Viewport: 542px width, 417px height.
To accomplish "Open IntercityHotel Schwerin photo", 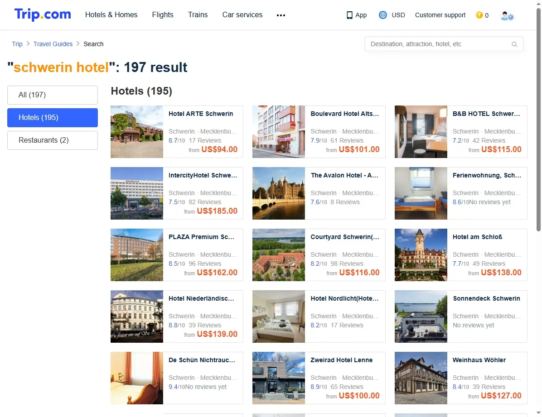I will pos(137,193).
